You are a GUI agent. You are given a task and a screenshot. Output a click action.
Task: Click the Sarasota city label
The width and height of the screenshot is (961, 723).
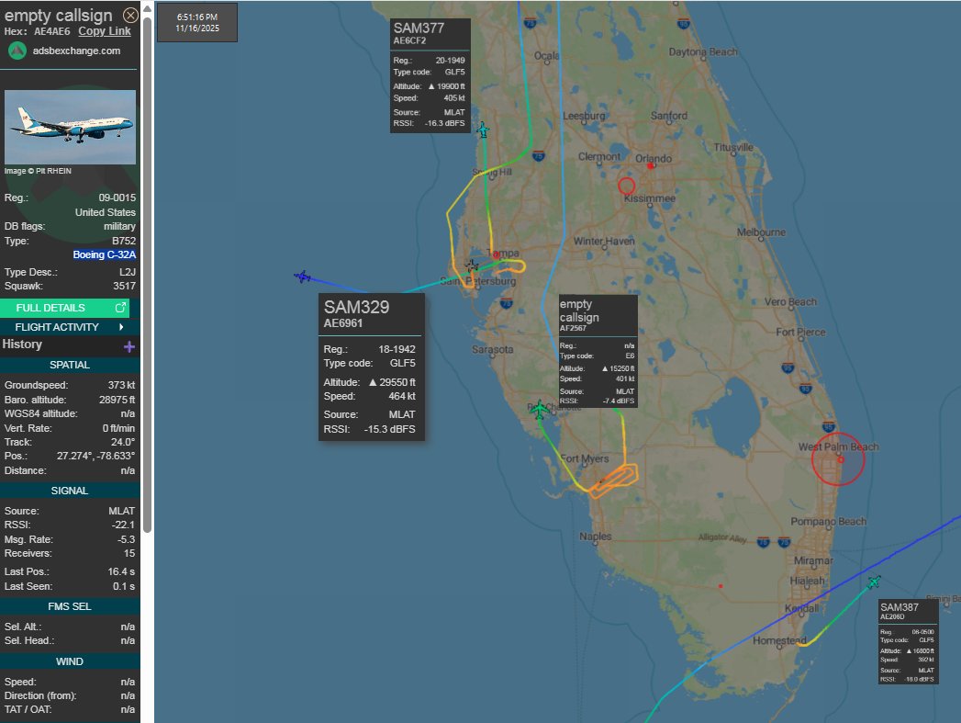(493, 349)
